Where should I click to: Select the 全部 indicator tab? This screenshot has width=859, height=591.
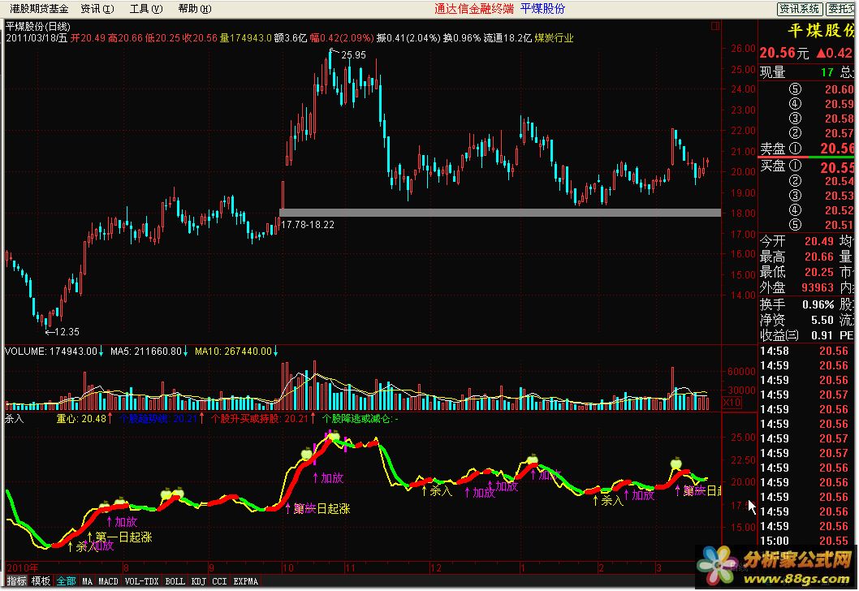pos(67,581)
